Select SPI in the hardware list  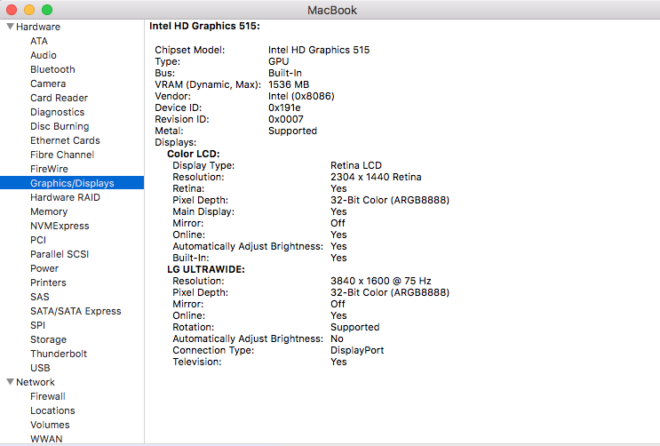click(38, 325)
